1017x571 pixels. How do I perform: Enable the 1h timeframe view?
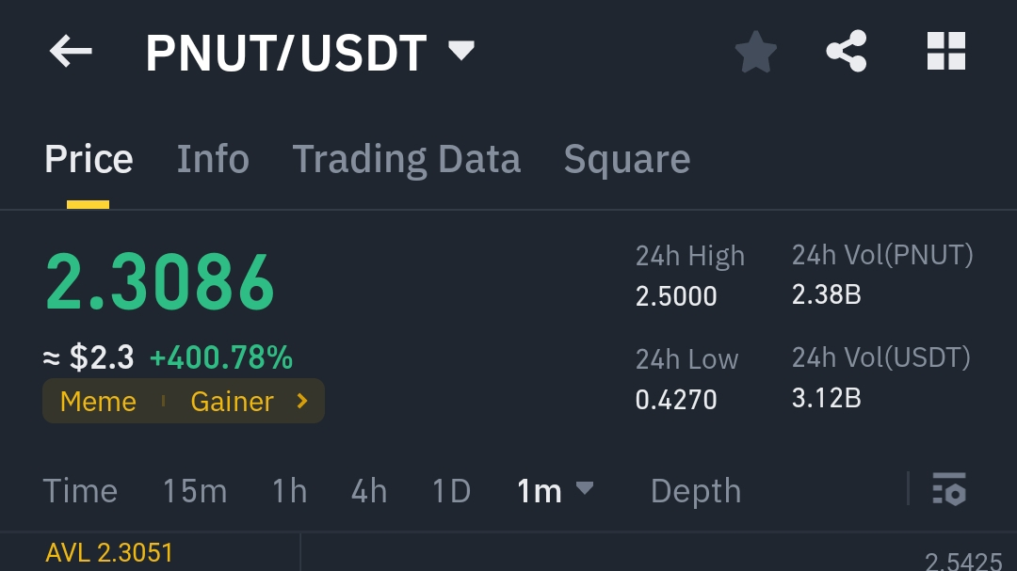(x=288, y=490)
